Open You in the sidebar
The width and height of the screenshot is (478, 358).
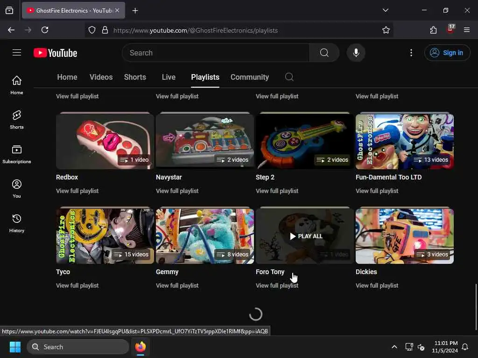coord(17,189)
